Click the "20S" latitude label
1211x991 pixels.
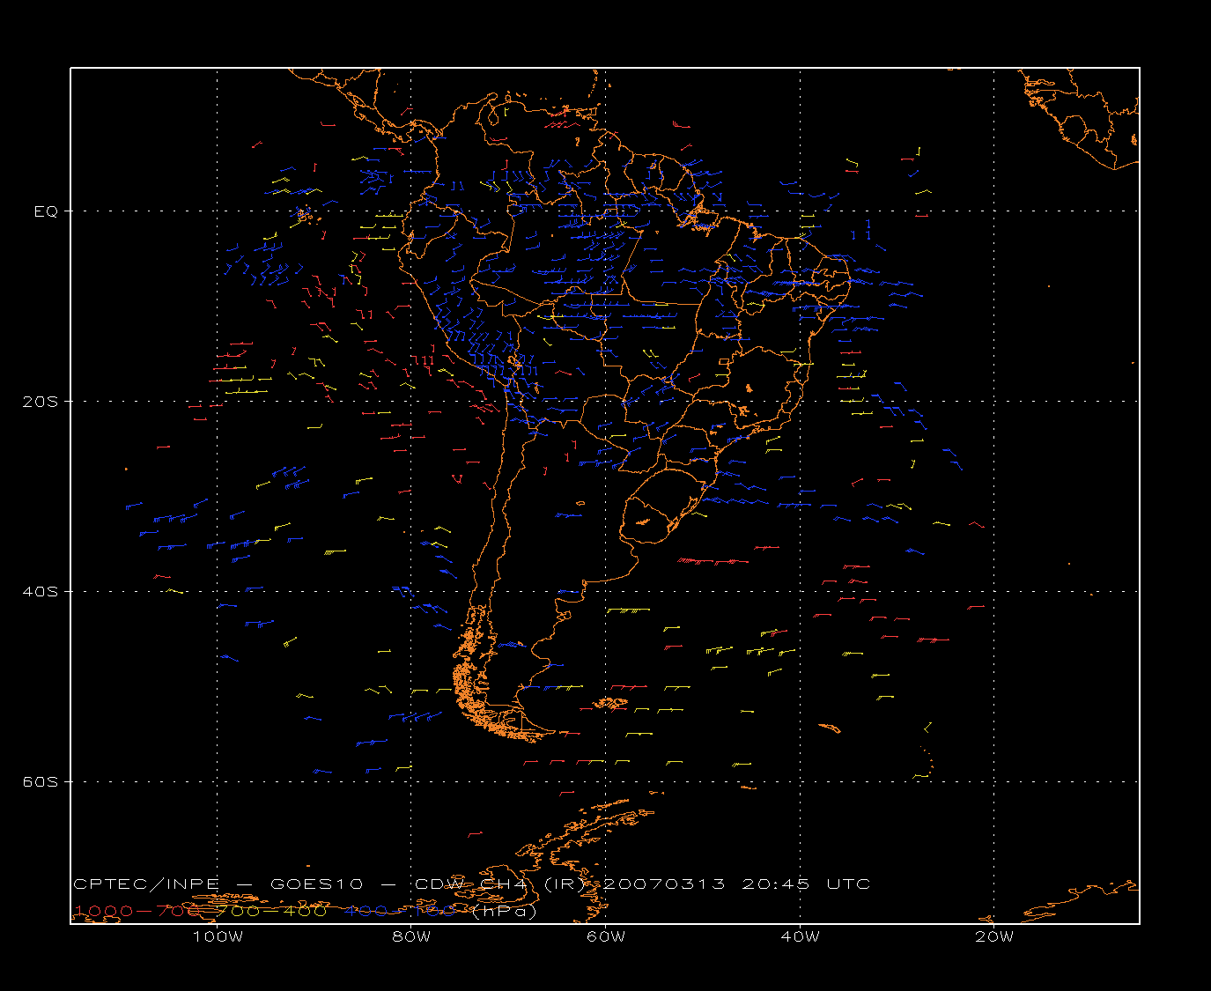pyautogui.click(x=40, y=402)
